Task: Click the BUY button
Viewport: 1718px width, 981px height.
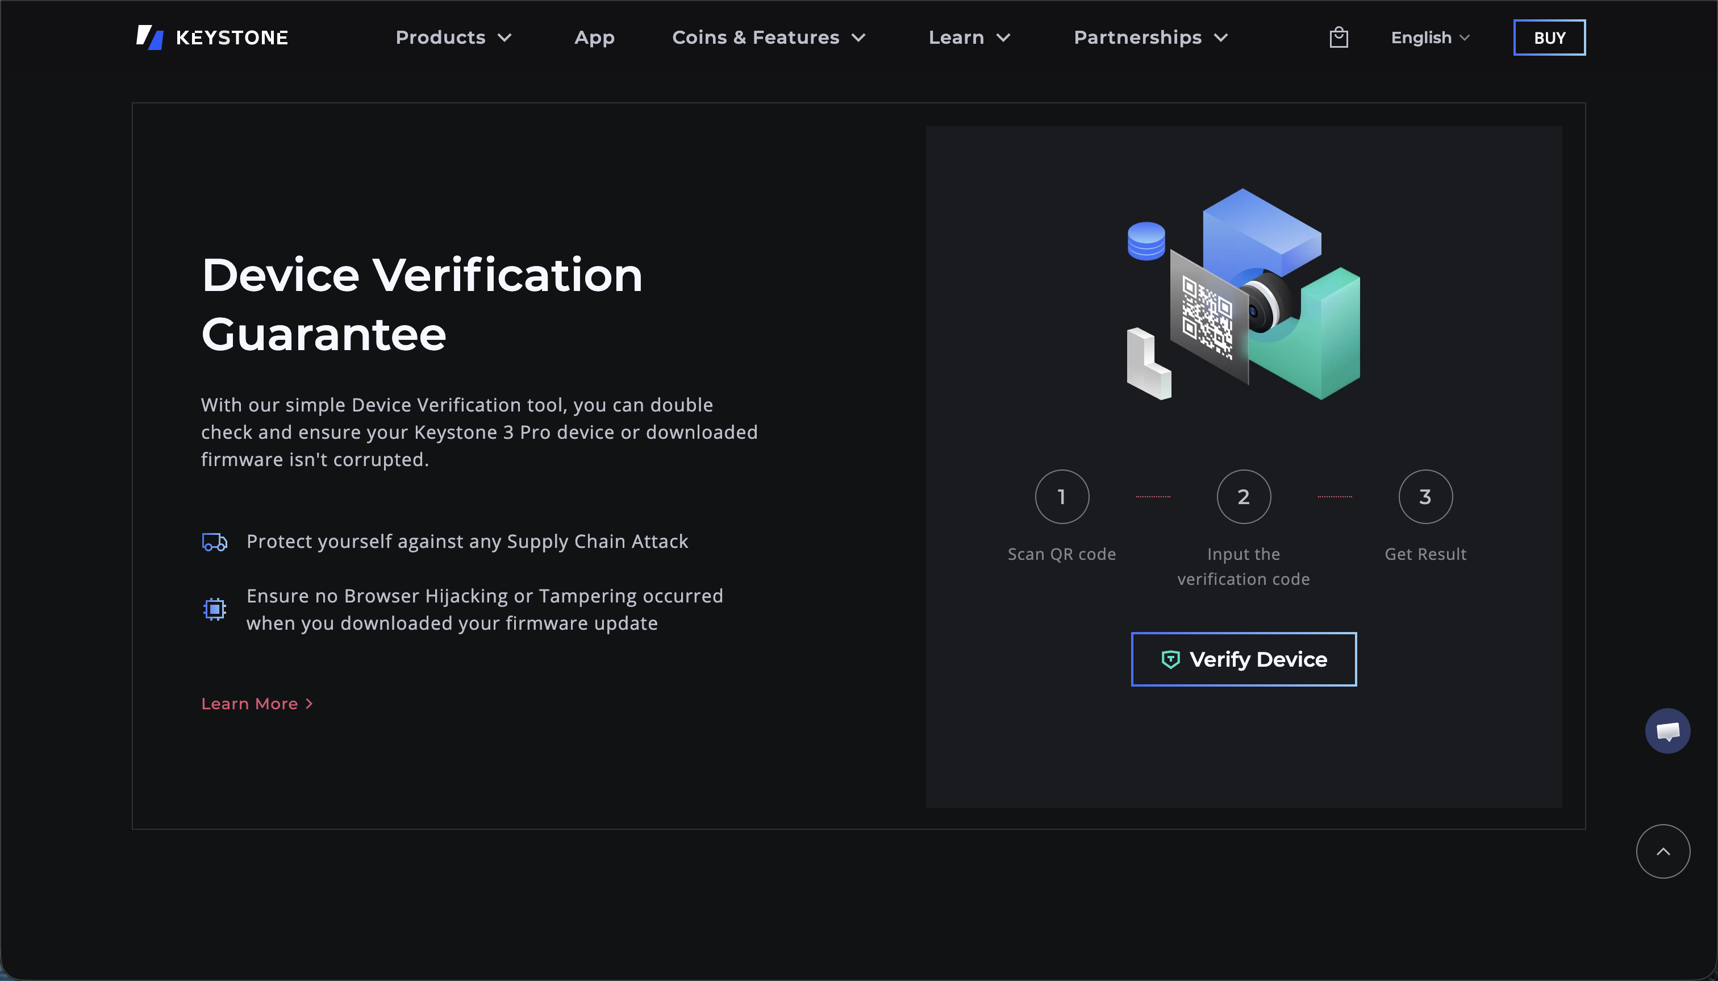Action: [1549, 37]
